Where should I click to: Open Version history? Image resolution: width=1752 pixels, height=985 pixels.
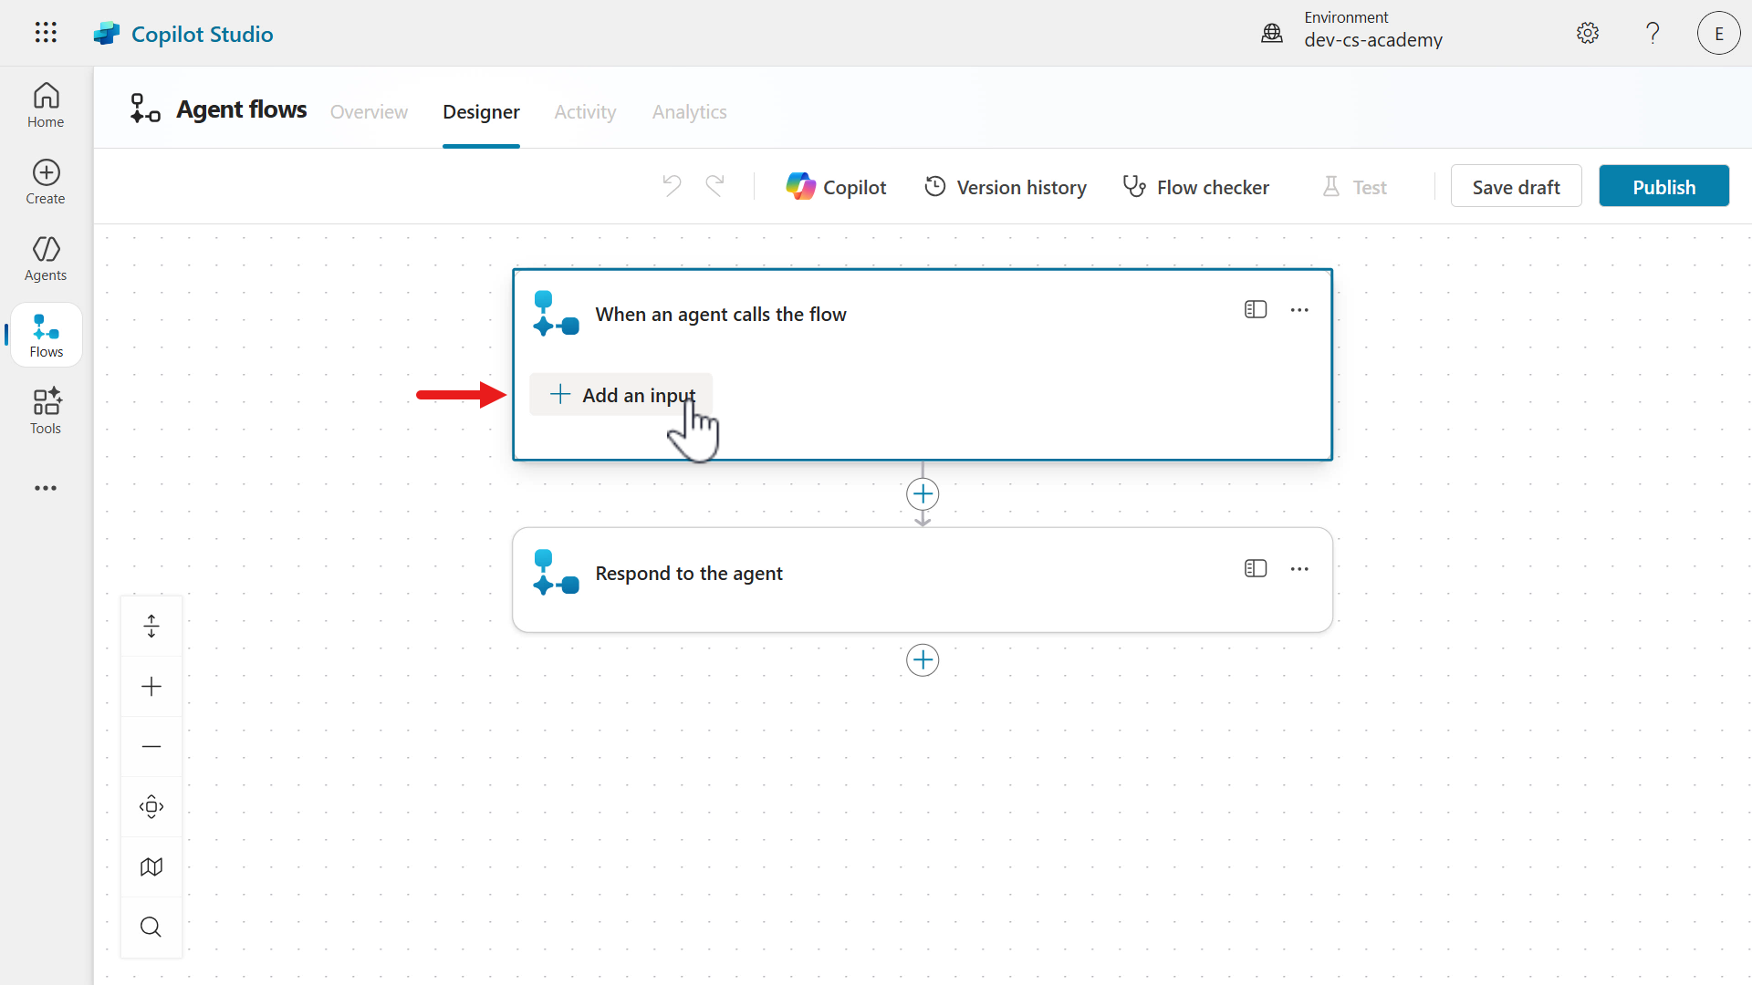click(x=1006, y=187)
